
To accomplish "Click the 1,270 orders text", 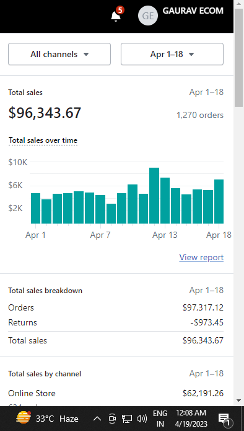I will tap(200, 115).
